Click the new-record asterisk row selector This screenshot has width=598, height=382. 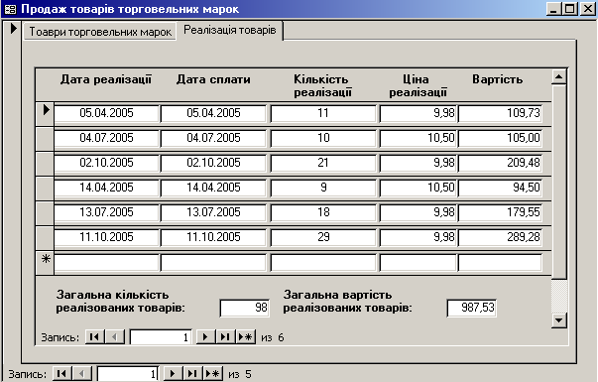[x=45, y=263]
